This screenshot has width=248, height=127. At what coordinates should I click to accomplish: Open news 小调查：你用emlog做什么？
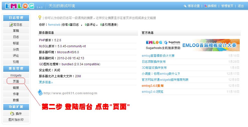[x=161, y=74]
